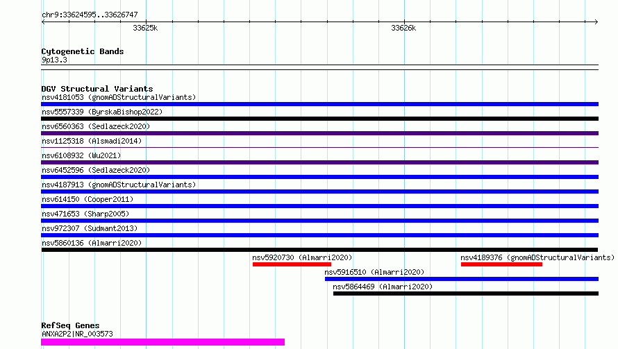Screen dimensions: 618x349
Task: Click the nsv471653 (Sharp2005) label
Action: coord(85,214)
